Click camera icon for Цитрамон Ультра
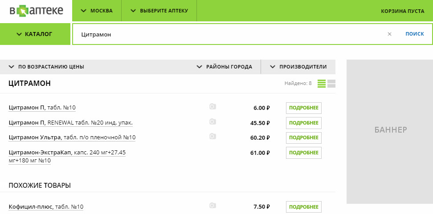Viewport: 433px width, 214px height. point(212,137)
